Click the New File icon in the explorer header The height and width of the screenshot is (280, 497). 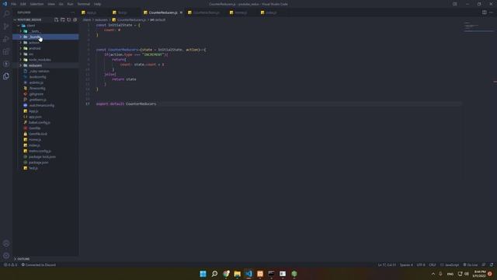(57, 19)
